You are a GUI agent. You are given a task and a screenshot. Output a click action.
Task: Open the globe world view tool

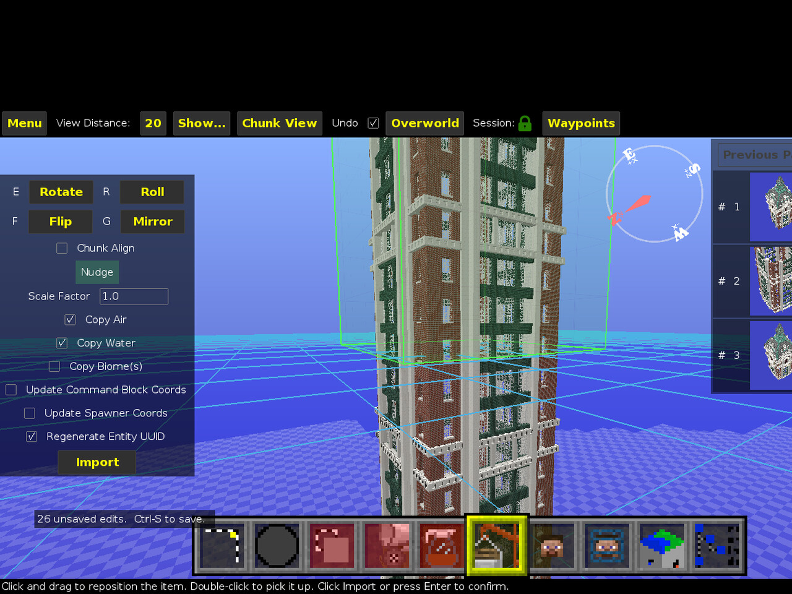point(661,546)
